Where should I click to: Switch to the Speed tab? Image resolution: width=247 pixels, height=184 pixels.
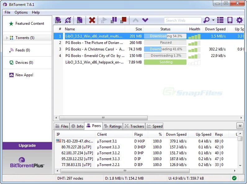coord(155,126)
